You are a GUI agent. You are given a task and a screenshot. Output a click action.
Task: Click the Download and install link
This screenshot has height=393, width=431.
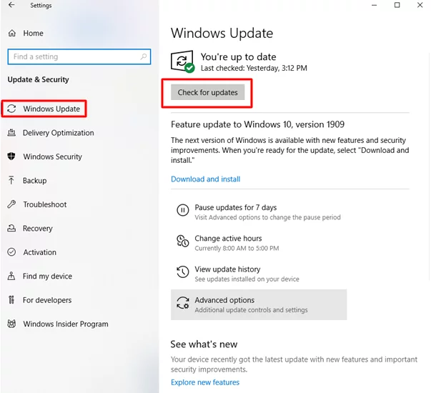point(205,179)
